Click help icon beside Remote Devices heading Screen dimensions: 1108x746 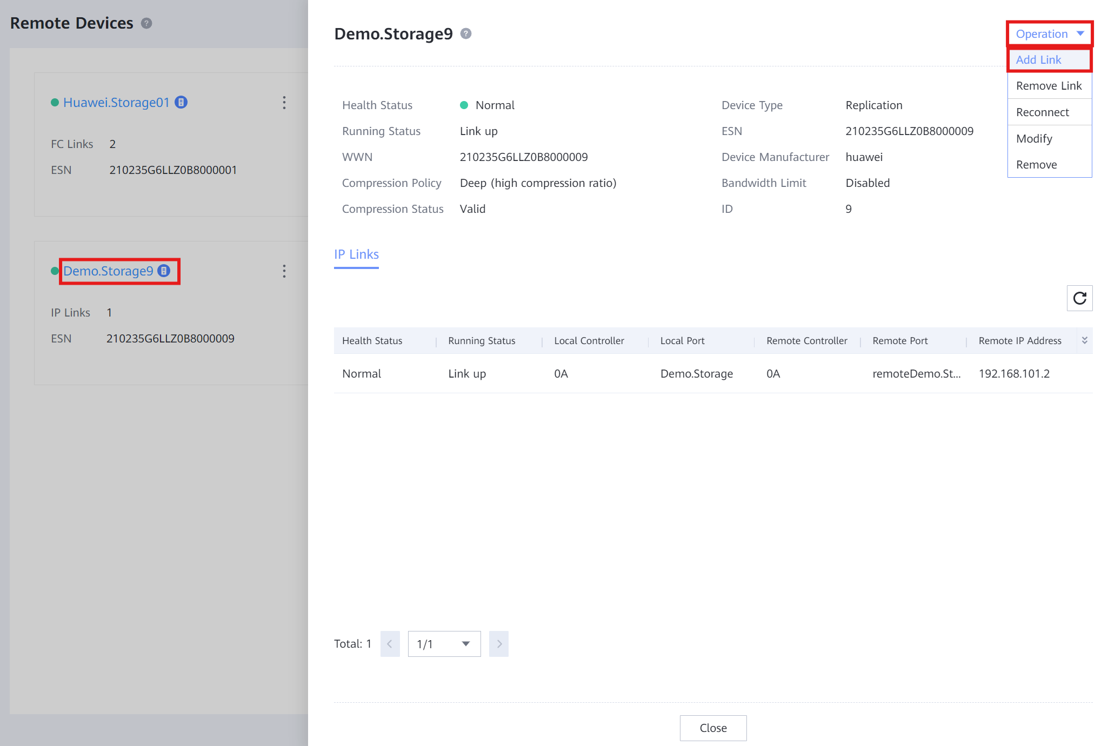146,23
